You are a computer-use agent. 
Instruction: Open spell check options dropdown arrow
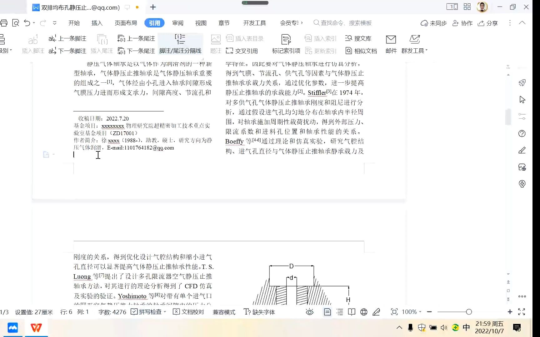click(x=165, y=312)
